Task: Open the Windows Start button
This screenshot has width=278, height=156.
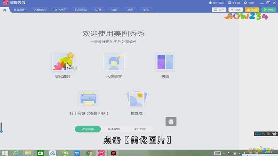Action: pyautogui.click(x=5, y=153)
